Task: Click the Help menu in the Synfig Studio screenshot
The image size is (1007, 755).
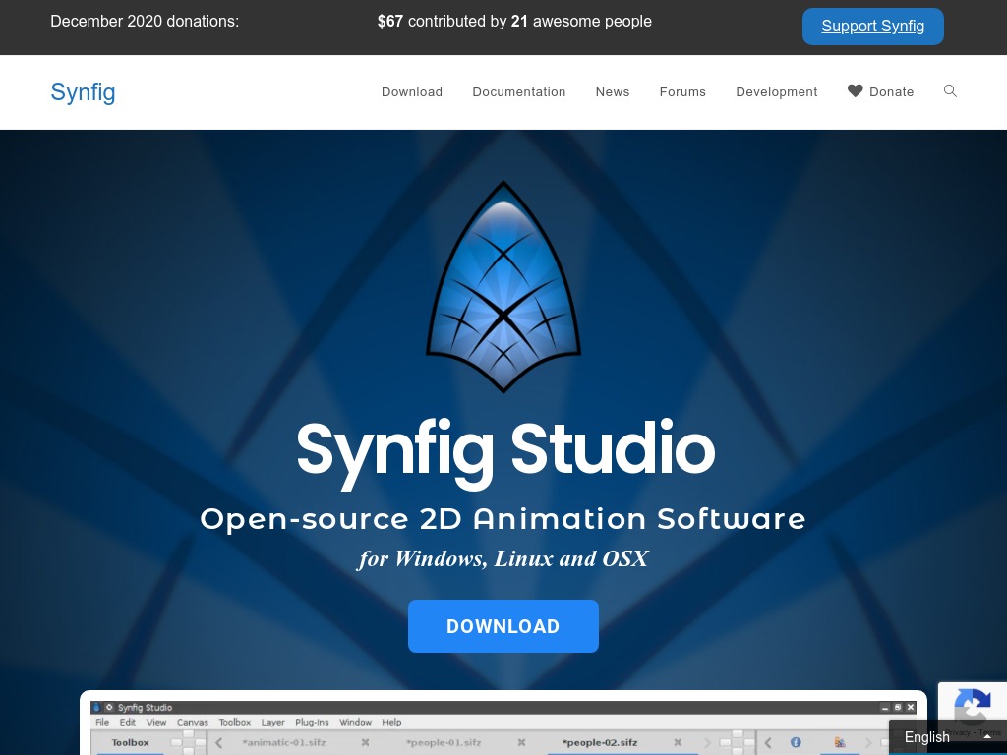Action: point(391,722)
